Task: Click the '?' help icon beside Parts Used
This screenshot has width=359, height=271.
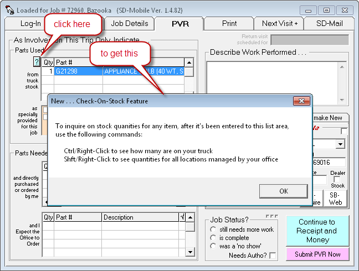Action: click(37, 62)
